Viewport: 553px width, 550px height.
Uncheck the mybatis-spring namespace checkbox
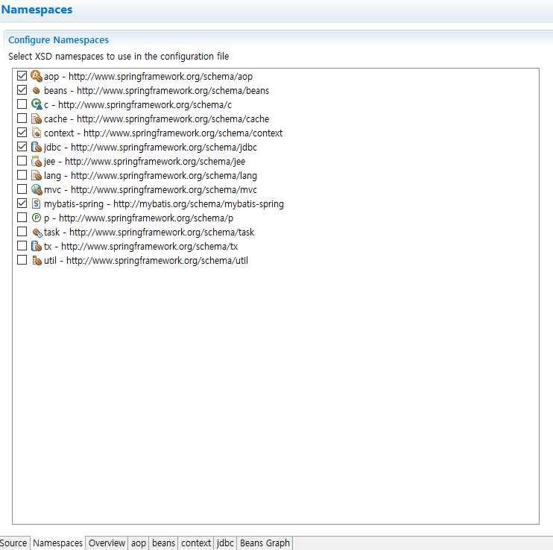(22, 203)
